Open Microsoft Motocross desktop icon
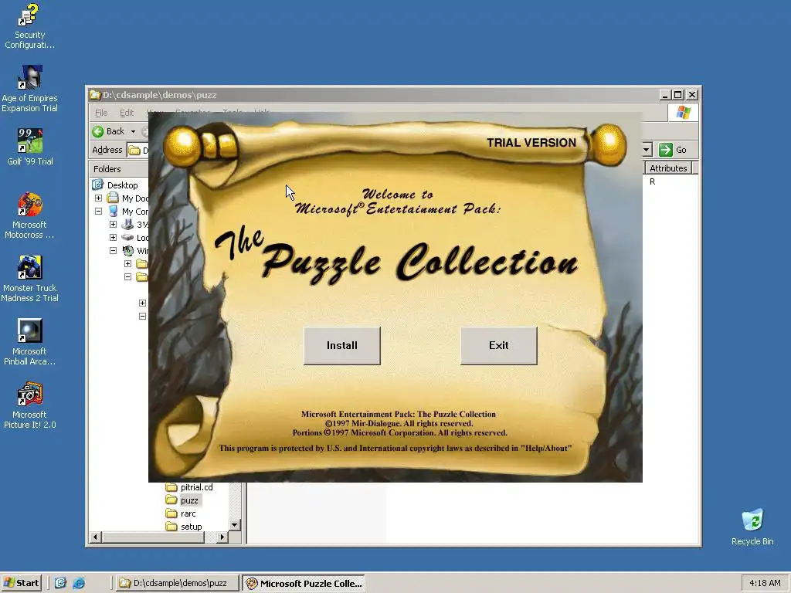The width and height of the screenshot is (791, 593). pyautogui.click(x=30, y=215)
